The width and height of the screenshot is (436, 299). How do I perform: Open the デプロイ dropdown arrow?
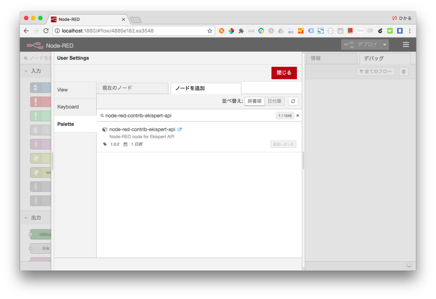pyautogui.click(x=384, y=45)
